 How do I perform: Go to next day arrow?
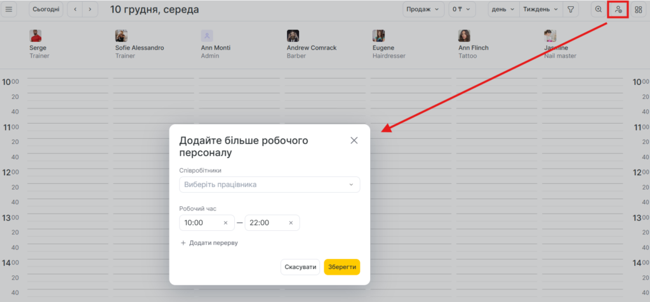click(x=91, y=10)
